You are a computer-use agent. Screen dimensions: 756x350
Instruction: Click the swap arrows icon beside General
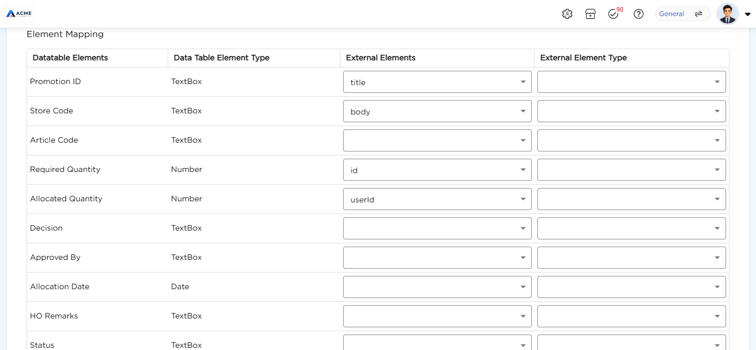tap(698, 14)
